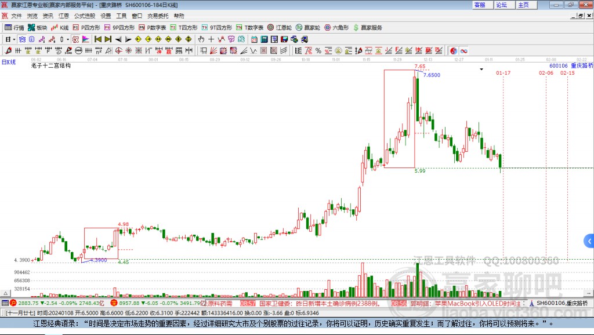Toggle the blue-red infinity loop icon

point(463,51)
